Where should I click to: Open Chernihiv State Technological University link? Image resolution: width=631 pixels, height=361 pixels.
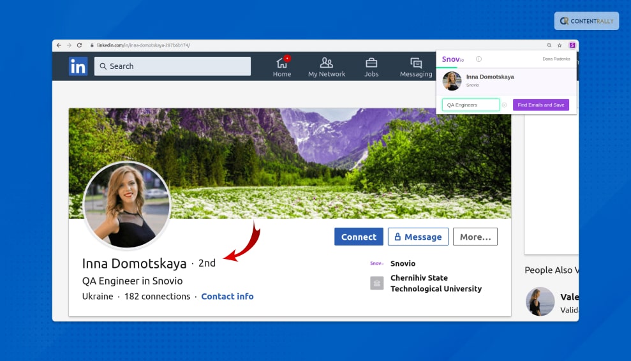(x=436, y=283)
